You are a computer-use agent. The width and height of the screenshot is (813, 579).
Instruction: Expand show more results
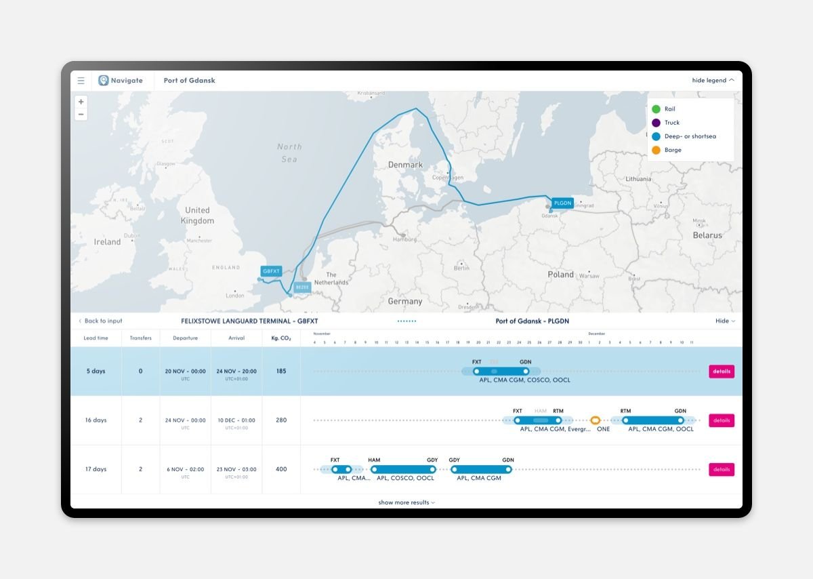click(x=405, y=502)
